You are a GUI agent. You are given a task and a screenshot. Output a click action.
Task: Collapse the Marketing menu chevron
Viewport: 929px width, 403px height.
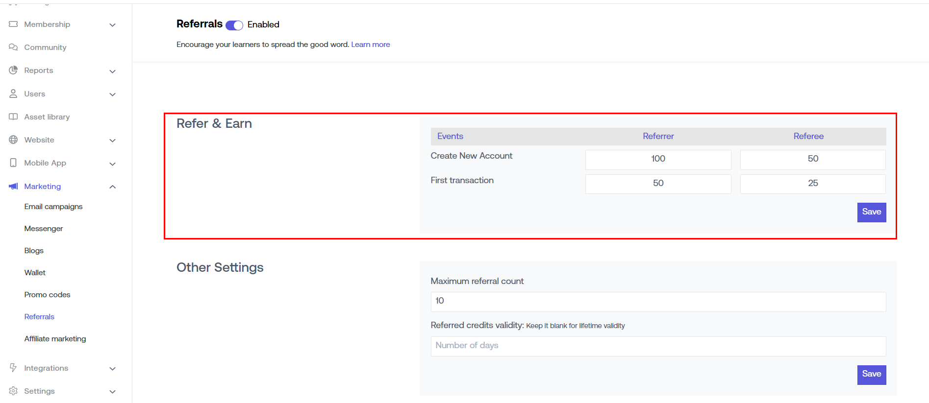112,187
